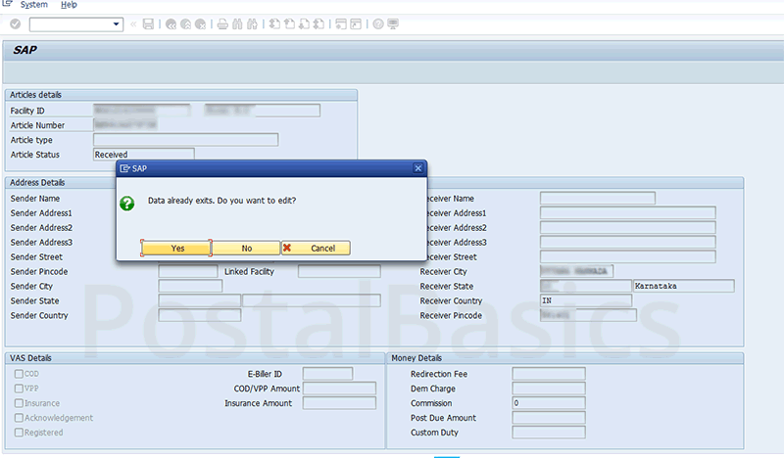
Task: Click the Save floppy disk icon
Action: (148, 23)
